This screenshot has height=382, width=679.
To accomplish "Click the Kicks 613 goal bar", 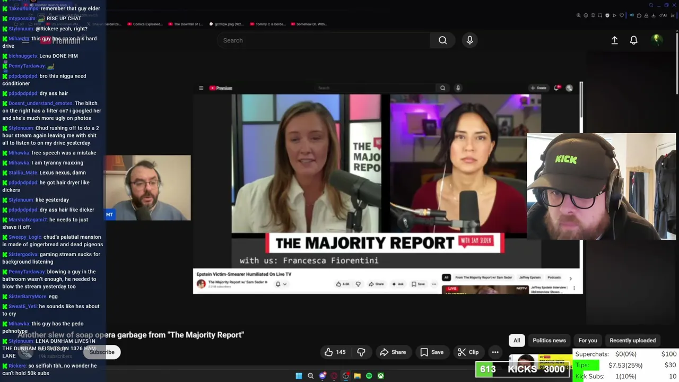I will tap(523, 369).
